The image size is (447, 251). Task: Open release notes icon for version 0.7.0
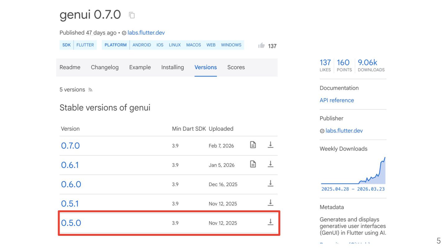pos(253,145)
